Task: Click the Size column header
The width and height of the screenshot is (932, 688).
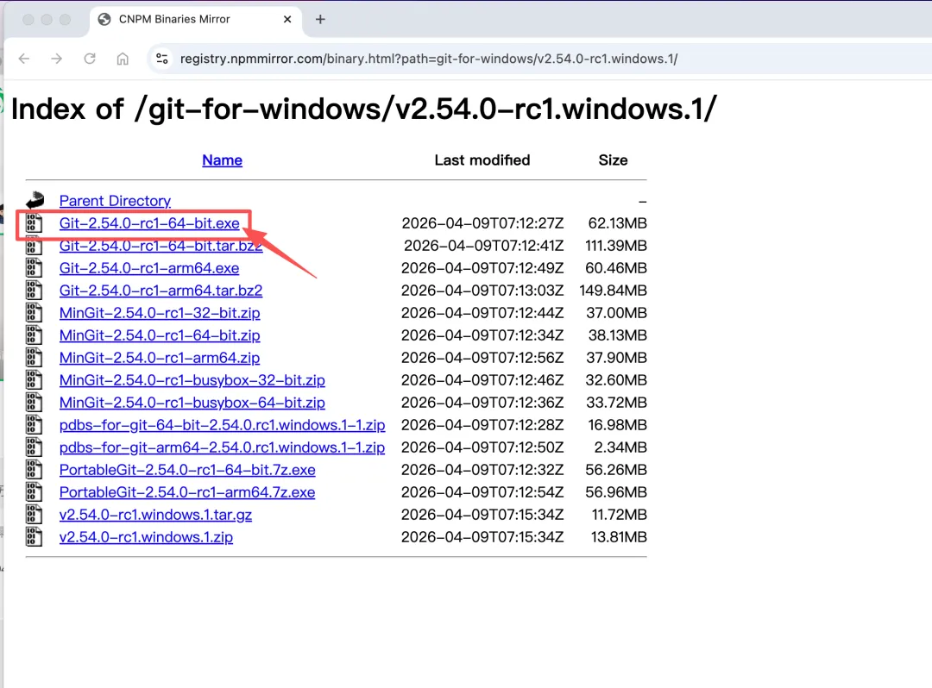Action: 613,160
